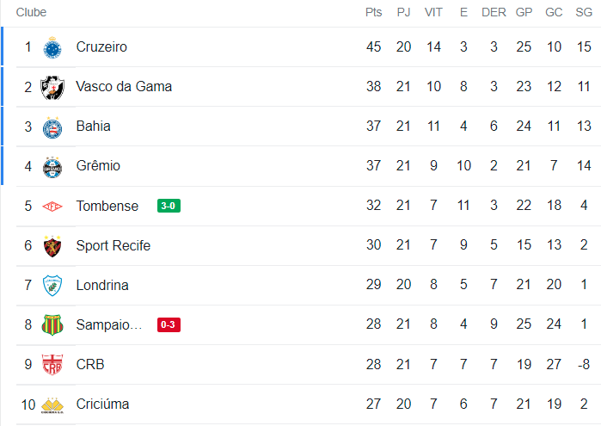Click the Vasco da Gama crest icon
601x426 pixels.
coord(53,87)
